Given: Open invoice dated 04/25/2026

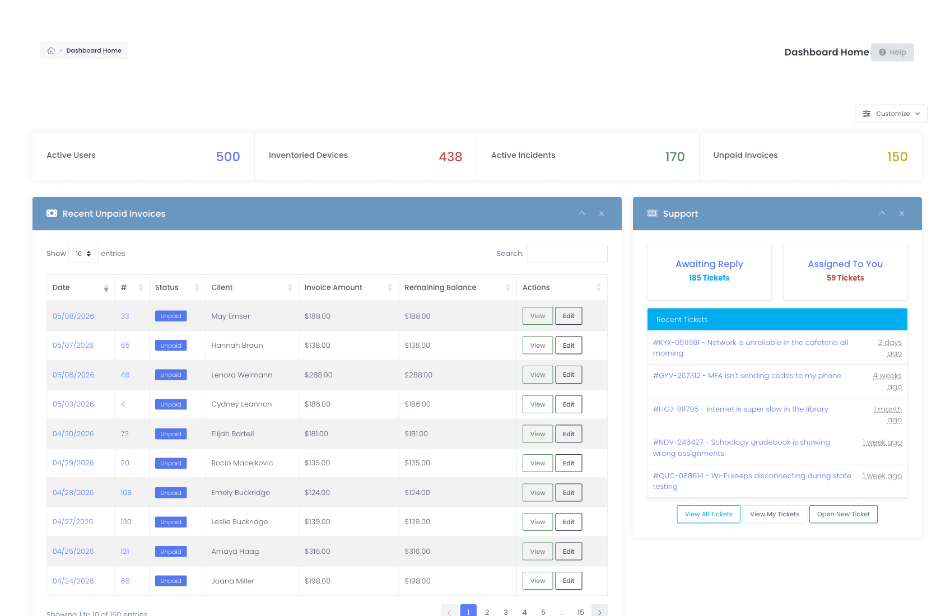Looking at the screenshot, I should click(x=73, y=552).
